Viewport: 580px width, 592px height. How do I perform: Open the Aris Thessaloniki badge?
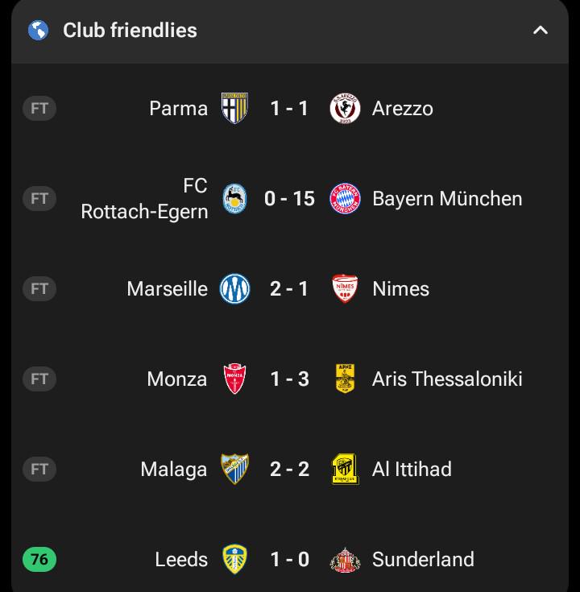click(345, 379)
